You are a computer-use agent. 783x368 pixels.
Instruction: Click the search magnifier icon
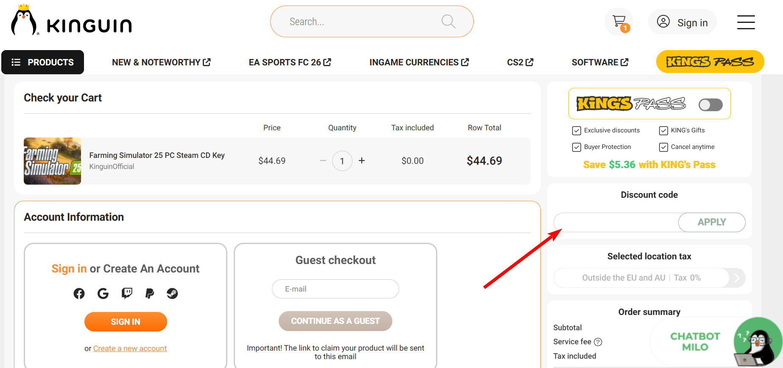point(448,21)
